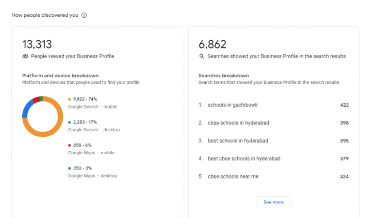Click the Searches breakdown heading

coord(224,75)
